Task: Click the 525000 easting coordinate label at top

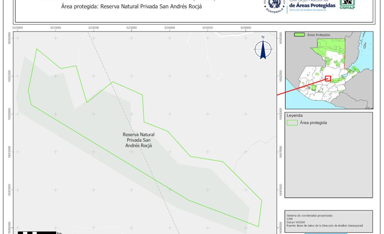Action: pyautogui.click(x=245, y=27)
